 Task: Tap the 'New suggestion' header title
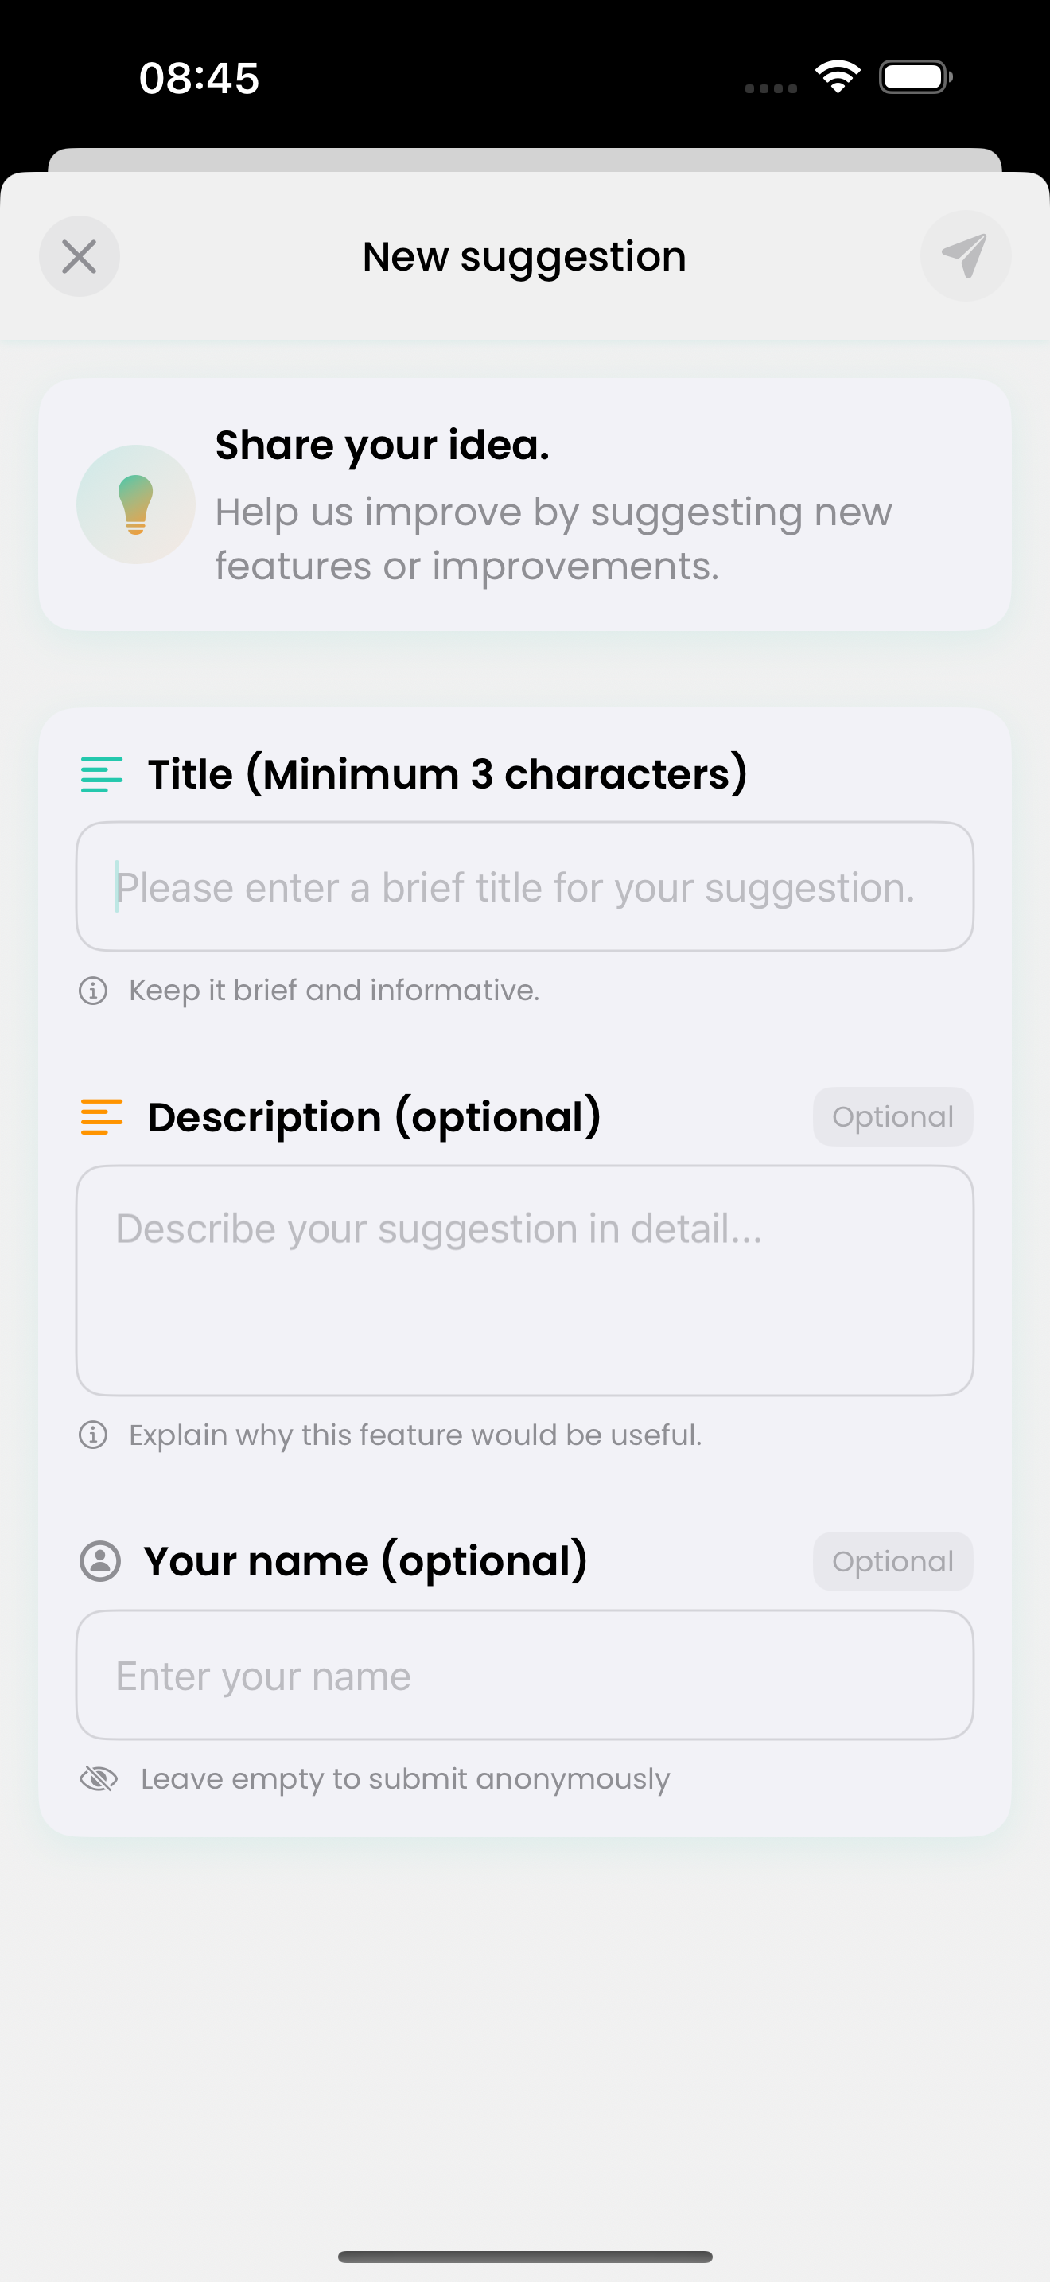tap(524, 257)
